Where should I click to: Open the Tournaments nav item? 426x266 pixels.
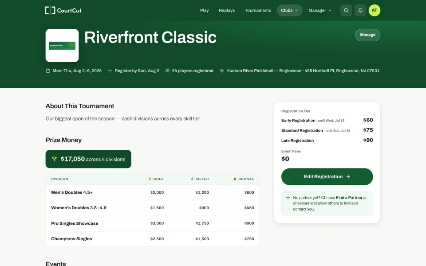tap(258, 10)
